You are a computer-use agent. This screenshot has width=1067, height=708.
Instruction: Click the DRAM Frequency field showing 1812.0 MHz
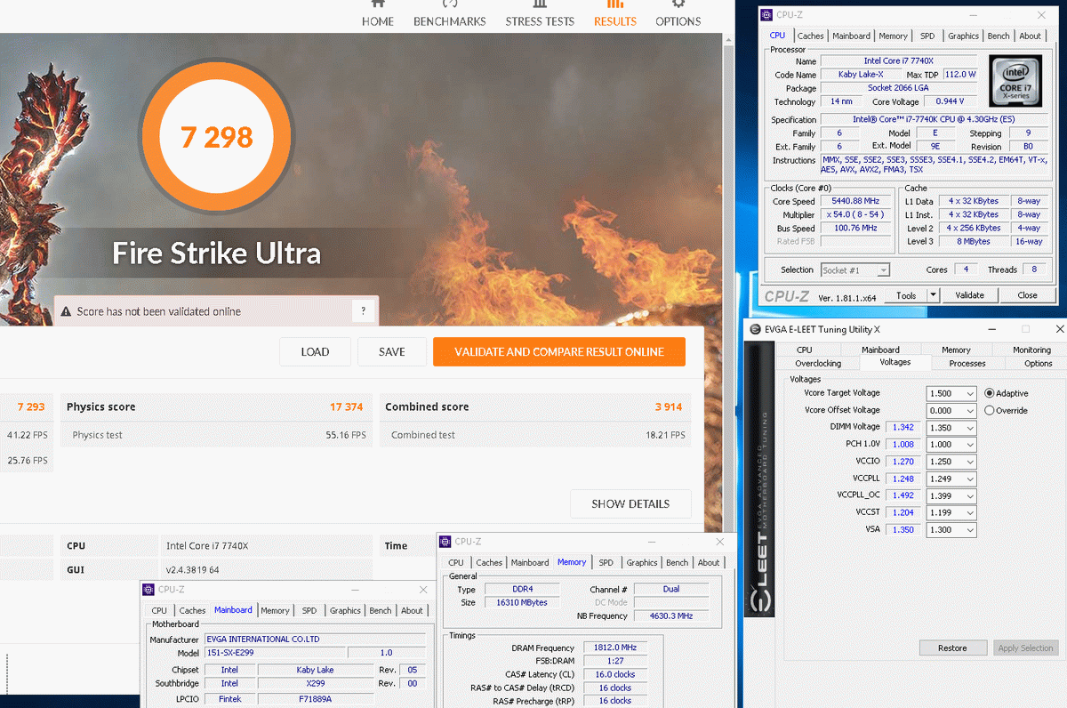(614, 648)
